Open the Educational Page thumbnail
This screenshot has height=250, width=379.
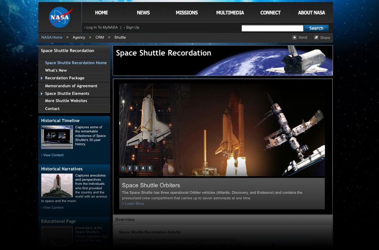56,236
